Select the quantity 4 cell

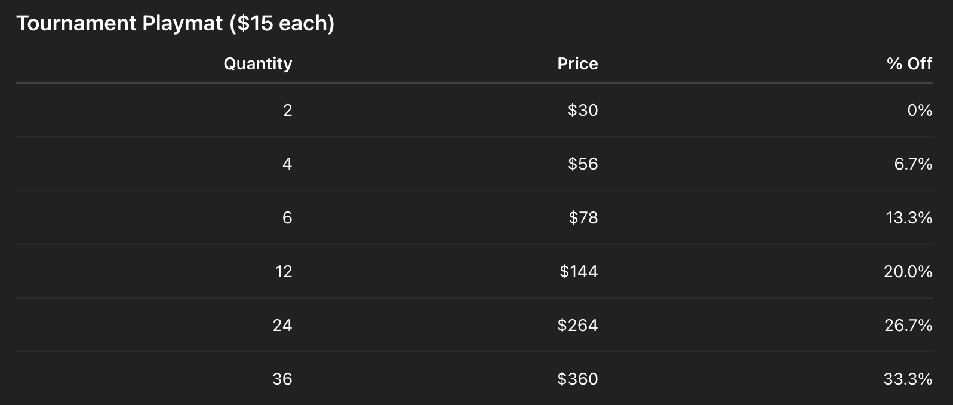point(287,164)
